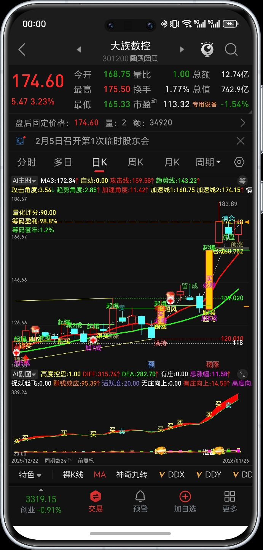Go to next stock with right triangle
The width and height of the screenshot is (263, 550).
pos(182,50)
